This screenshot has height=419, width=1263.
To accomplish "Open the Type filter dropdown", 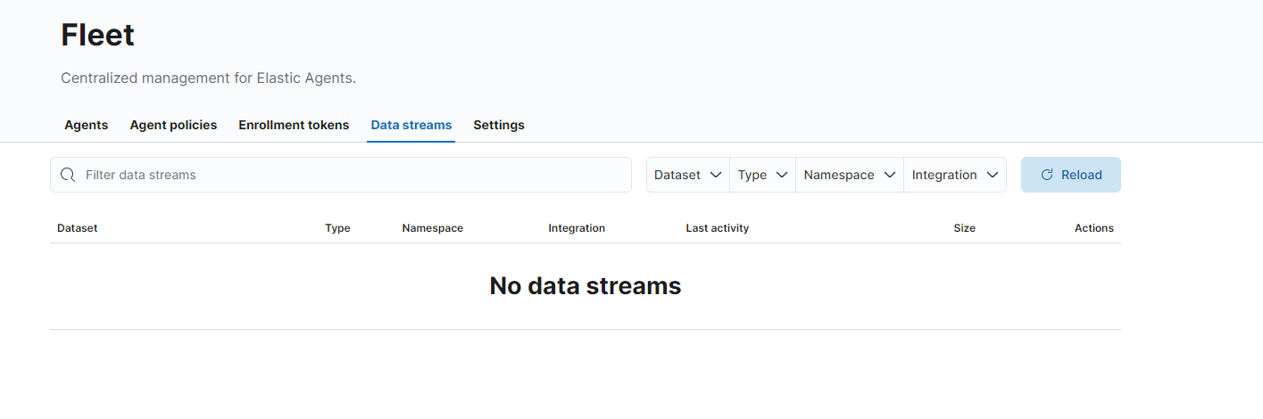I will pos(762,175).
